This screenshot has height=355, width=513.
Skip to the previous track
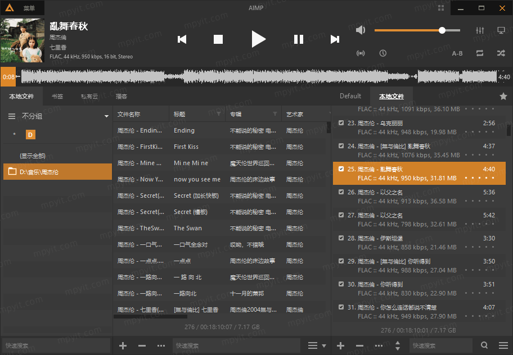[x=182, y=39]
